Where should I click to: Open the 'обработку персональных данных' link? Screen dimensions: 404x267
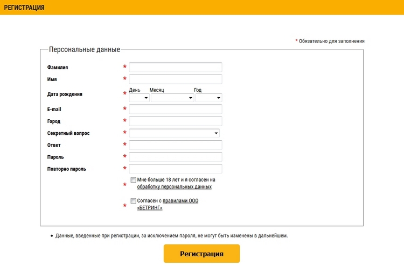[174, 187]
